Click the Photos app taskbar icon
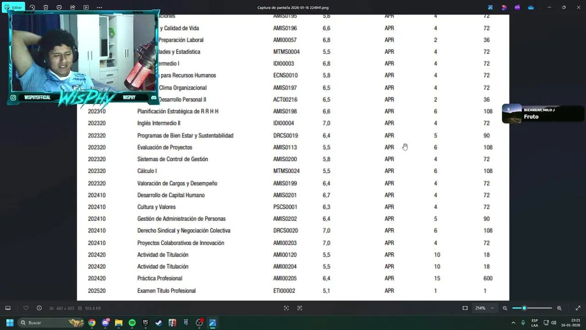 coord(212,323)
